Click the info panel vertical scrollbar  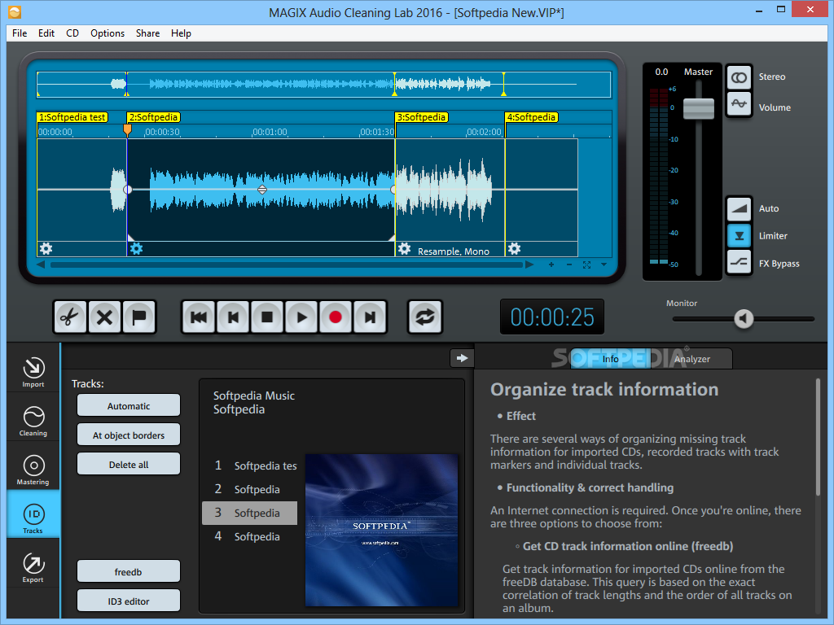[x=819, y=437]
